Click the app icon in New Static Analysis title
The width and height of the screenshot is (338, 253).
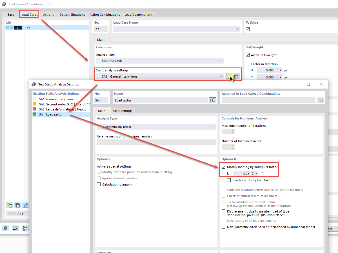[34, 84]
